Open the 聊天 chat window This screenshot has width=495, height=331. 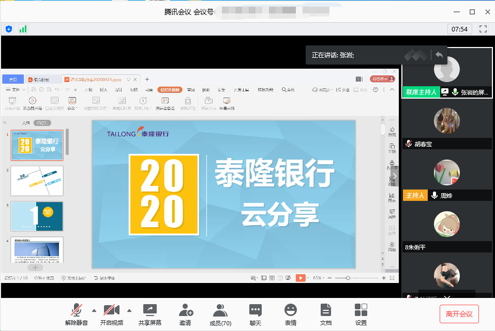[x=256, y=314]
